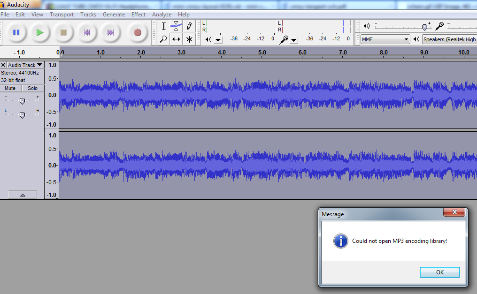Open the Generate menu

[x=114, y=14]
